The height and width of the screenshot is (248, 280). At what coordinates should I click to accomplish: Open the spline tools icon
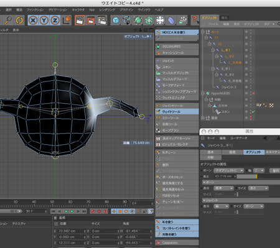127,21
